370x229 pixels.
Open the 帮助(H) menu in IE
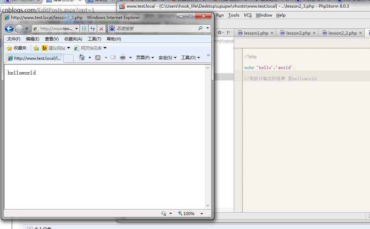point(114,39)
